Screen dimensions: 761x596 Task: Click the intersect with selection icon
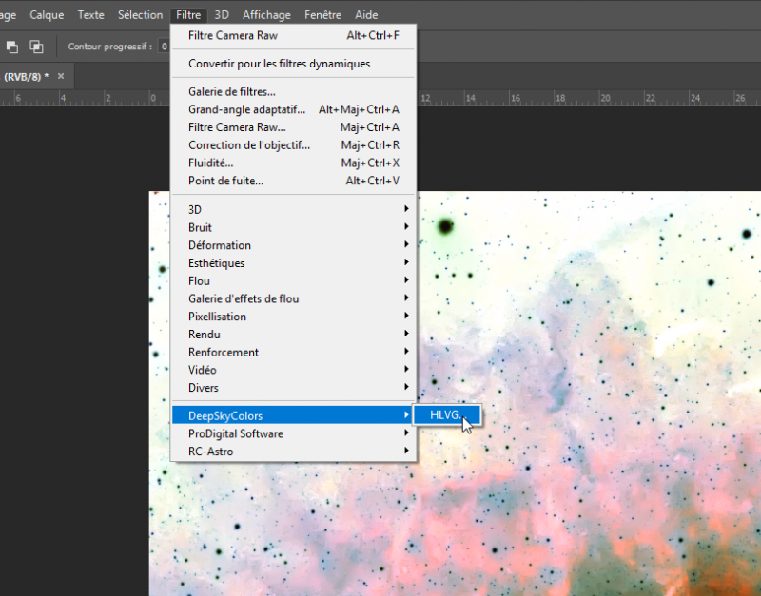(x=36, y=47)
